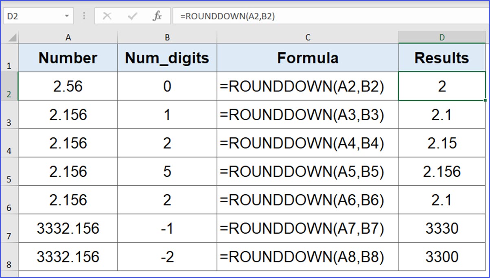This screenshot has height=278, width=490.
Task: Select cell A2 containing 2.56
Action: 68,86
